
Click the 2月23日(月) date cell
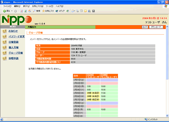click(x=80, y=86)
